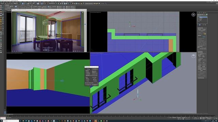Activate the Select and Link tool
This screenshot has height=122, width=218.
(5, 3)
